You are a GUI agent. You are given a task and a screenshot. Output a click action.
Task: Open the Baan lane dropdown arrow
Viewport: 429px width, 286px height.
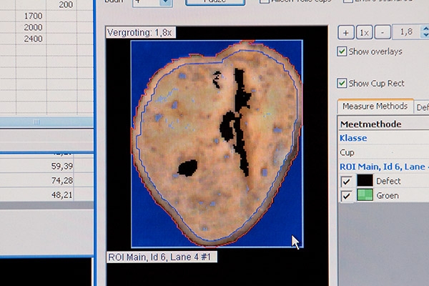click(165, 3)
